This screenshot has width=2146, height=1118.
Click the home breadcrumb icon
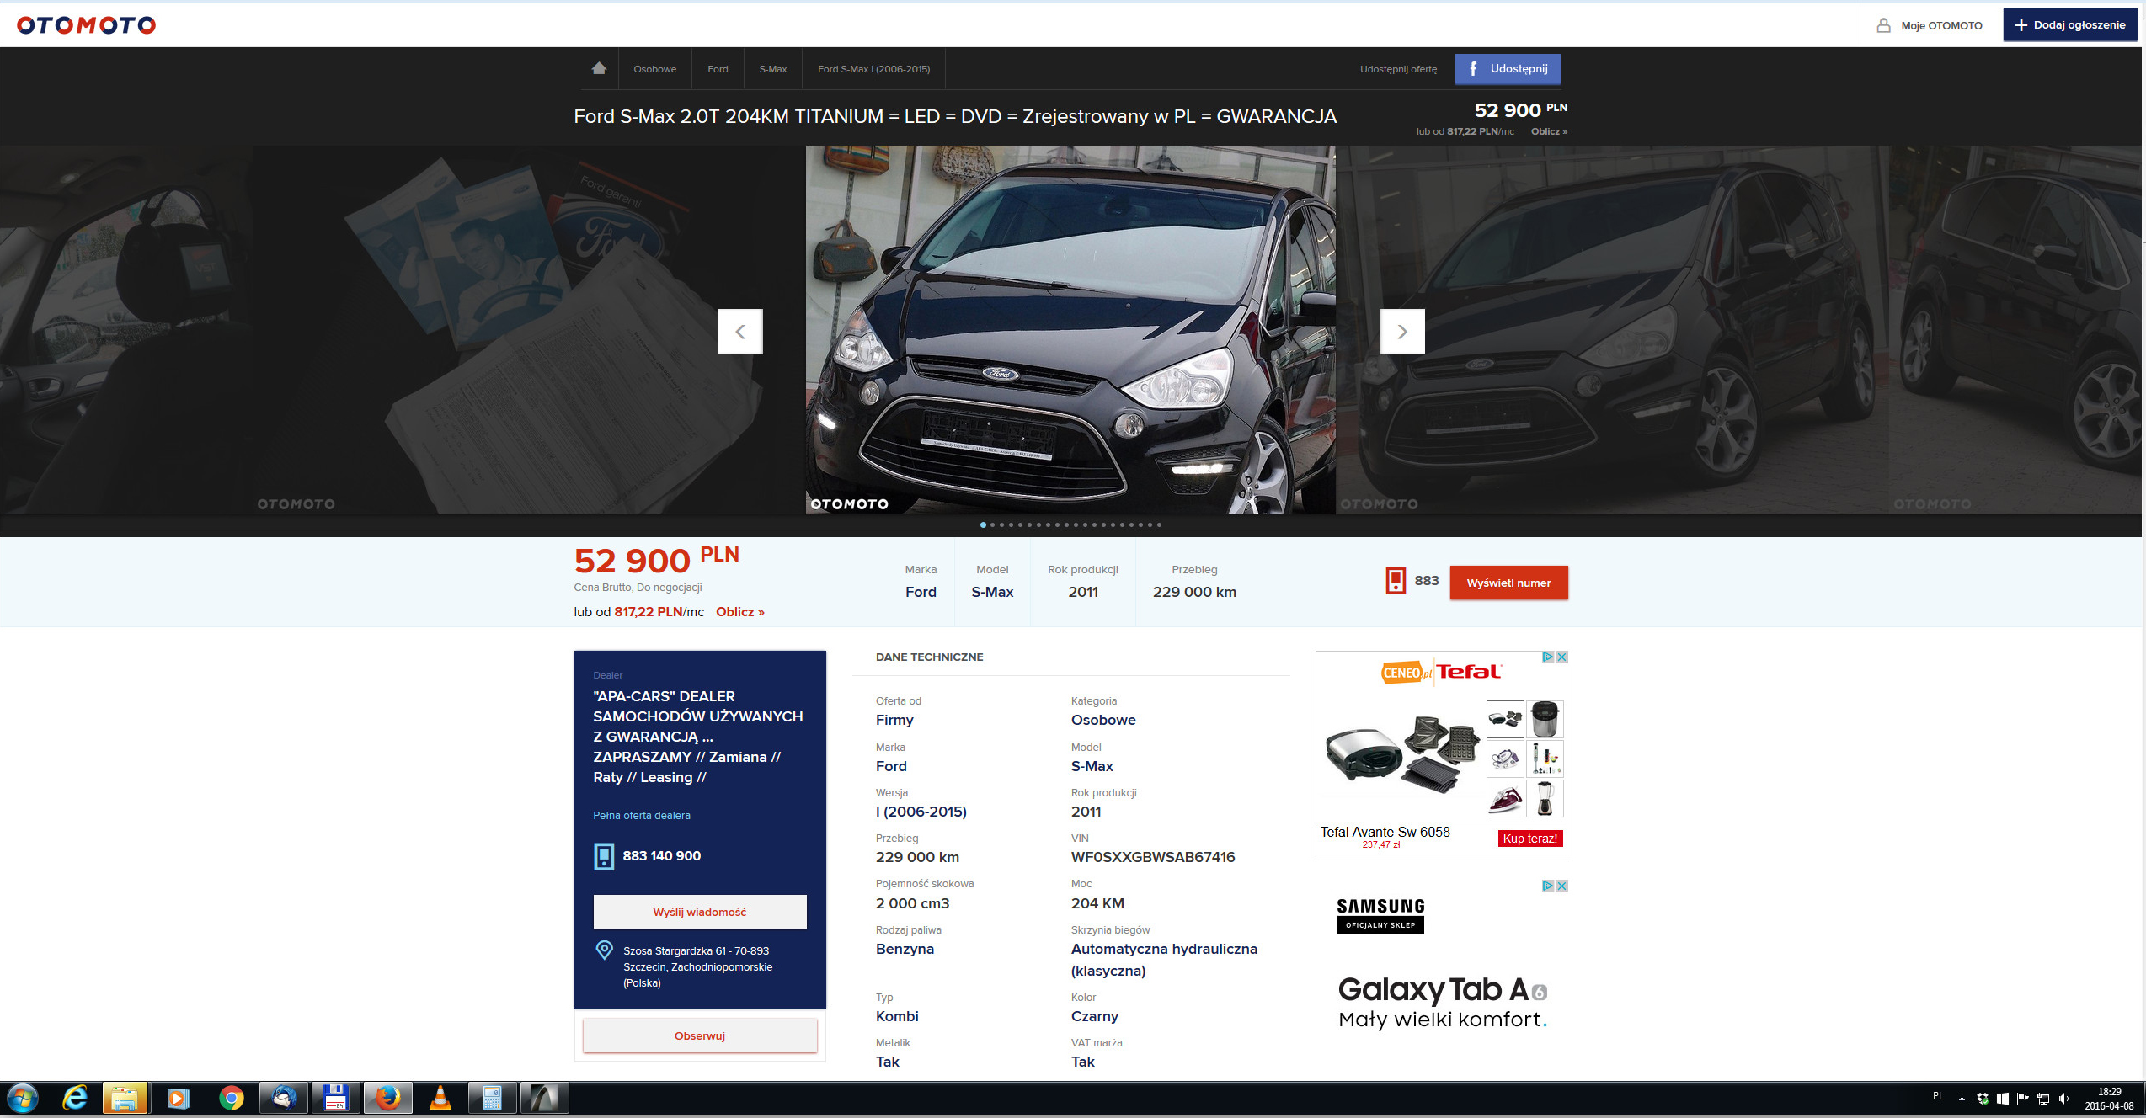pyautogui.click(x=599, y=69)
